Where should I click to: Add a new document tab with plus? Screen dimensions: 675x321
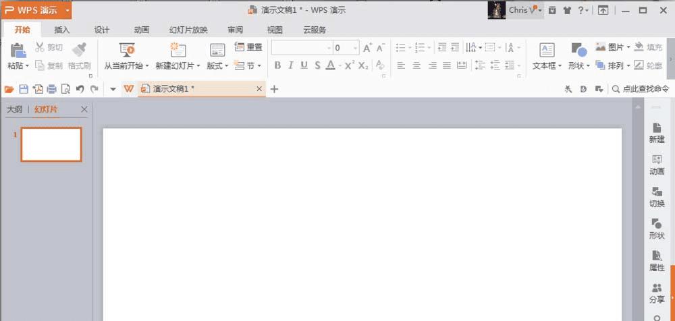(x=274, y=89)
